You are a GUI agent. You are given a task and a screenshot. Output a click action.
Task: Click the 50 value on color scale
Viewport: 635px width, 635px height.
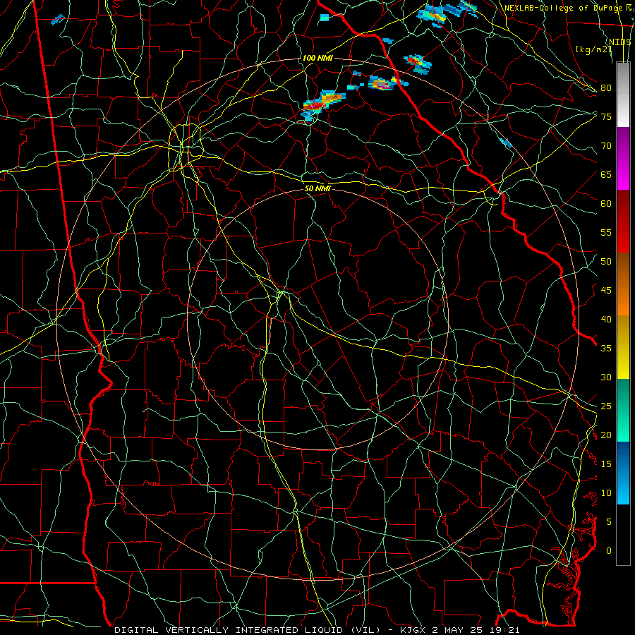pyautogui.click(x=606, y=262)
